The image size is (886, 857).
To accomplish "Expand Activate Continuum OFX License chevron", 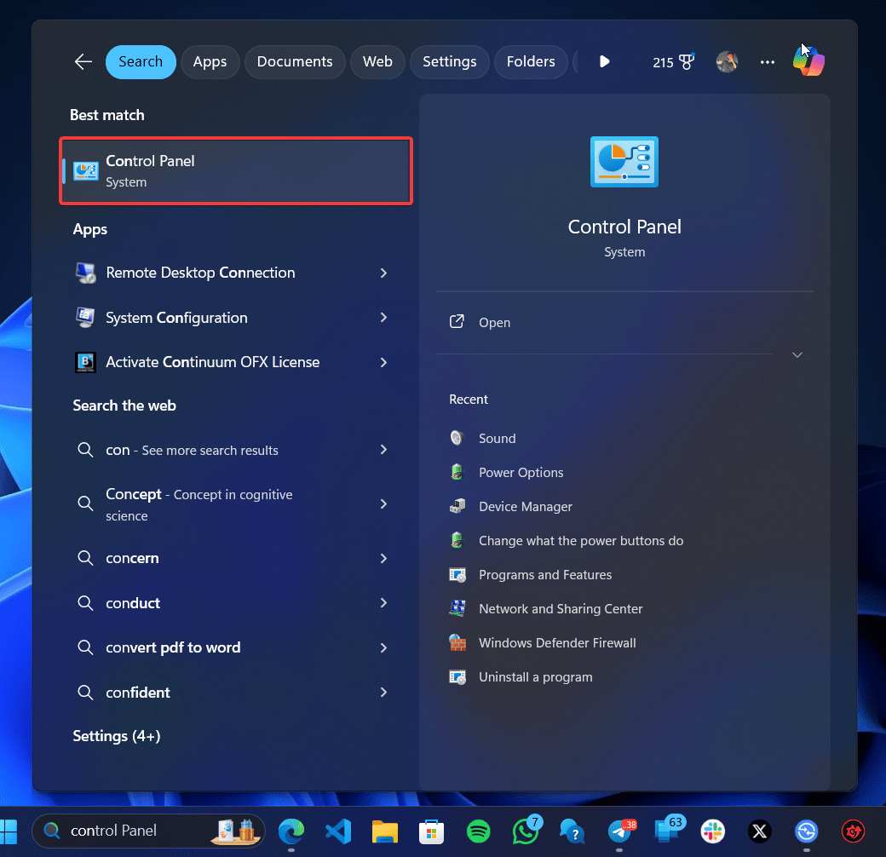I will click(x=383, y=362).
